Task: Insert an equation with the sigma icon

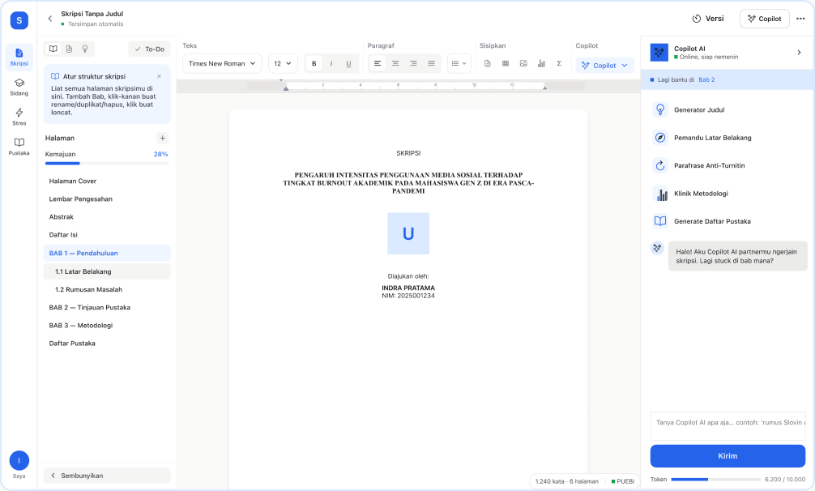Action: pos(559,63)
